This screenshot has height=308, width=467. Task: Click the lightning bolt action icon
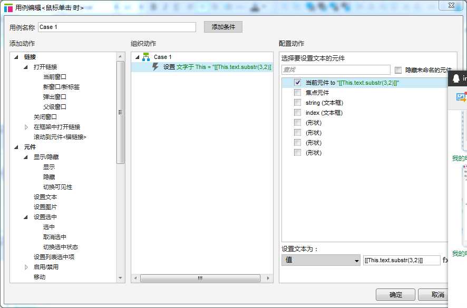coord(155,67)
